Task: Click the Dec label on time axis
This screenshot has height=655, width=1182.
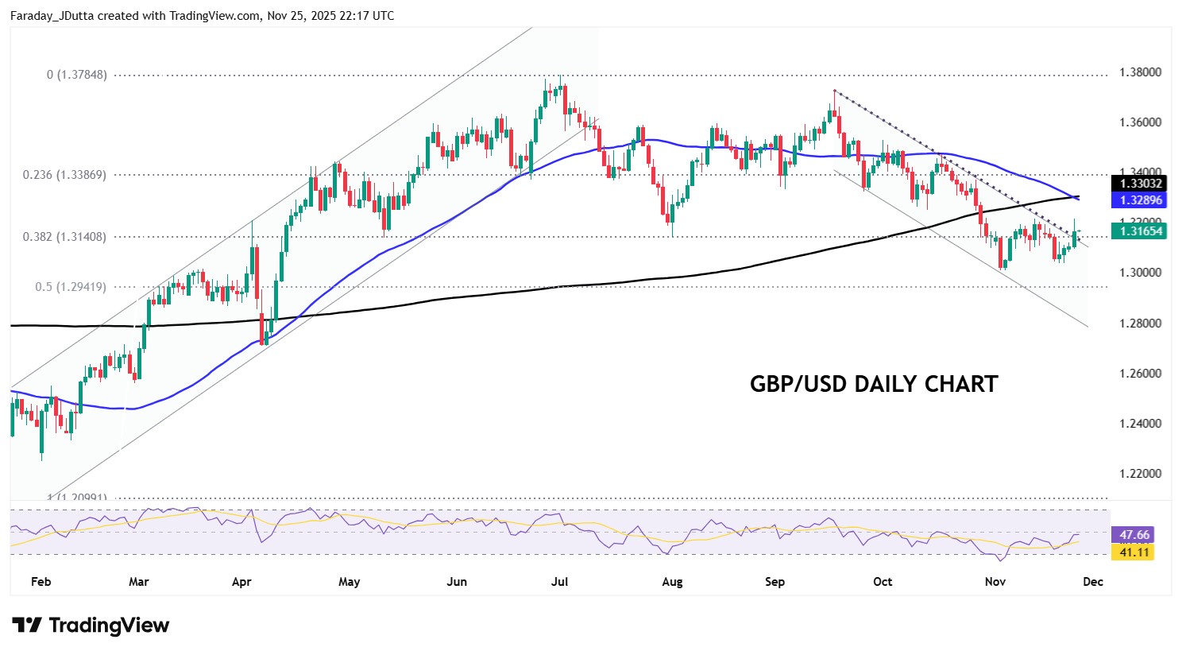Action: pos(1093,582)
